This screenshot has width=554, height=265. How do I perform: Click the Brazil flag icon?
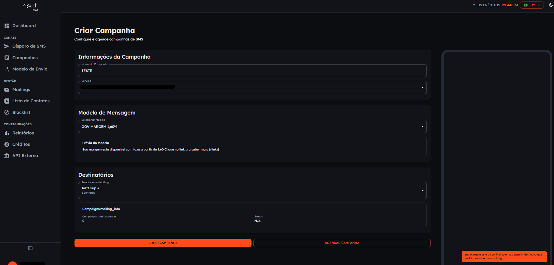point(525,5)
